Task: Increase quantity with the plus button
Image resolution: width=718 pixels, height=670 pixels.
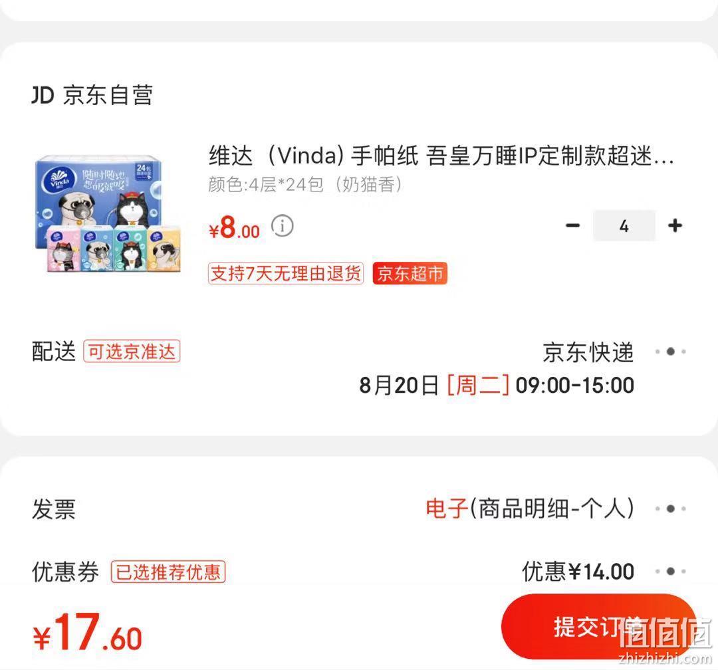Action: pos(675,225)
